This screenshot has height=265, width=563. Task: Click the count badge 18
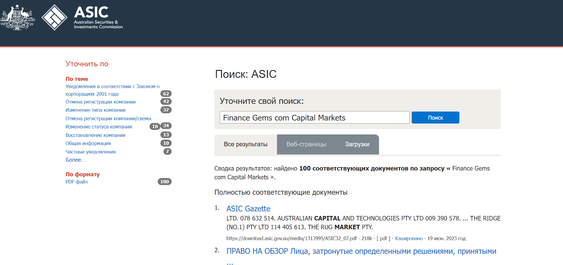pos(155,126)
